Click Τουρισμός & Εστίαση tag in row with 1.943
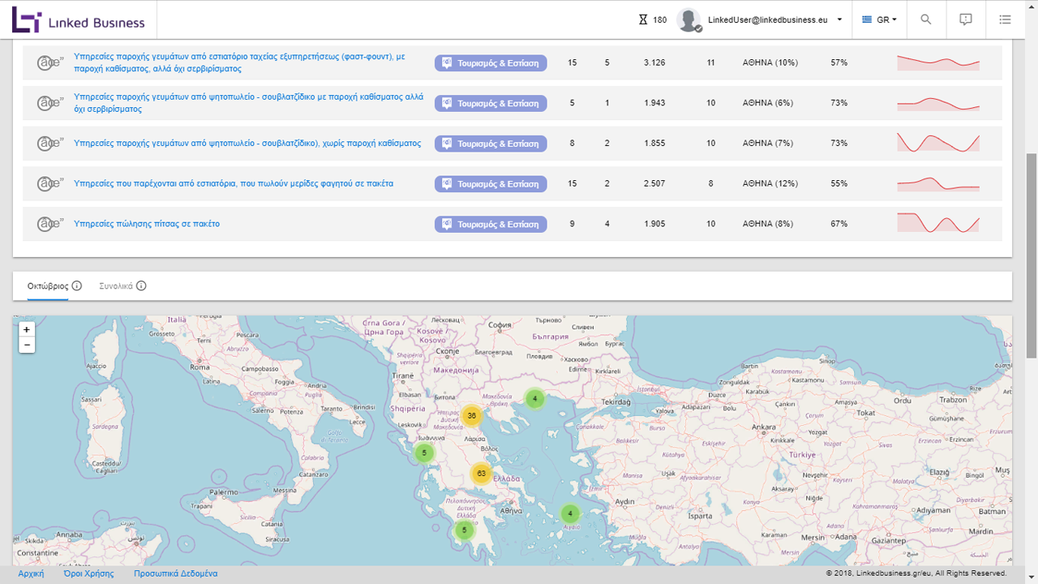Screen dimensions: 1038x584 [x=491, y=103]
